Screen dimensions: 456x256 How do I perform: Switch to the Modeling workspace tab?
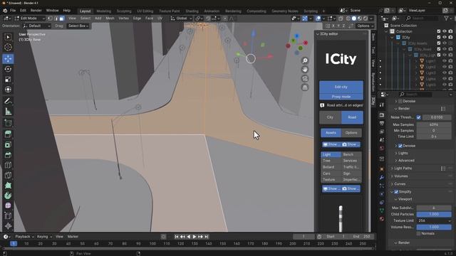click(104, 11)
